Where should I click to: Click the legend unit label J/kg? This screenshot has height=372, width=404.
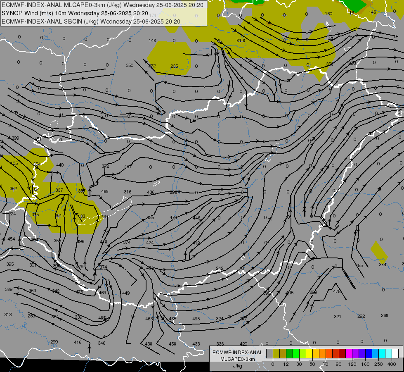238,366
